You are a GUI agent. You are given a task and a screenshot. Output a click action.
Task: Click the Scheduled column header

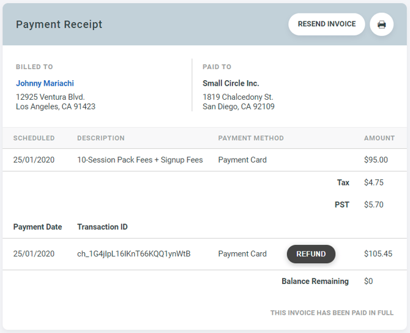(34, 138)
